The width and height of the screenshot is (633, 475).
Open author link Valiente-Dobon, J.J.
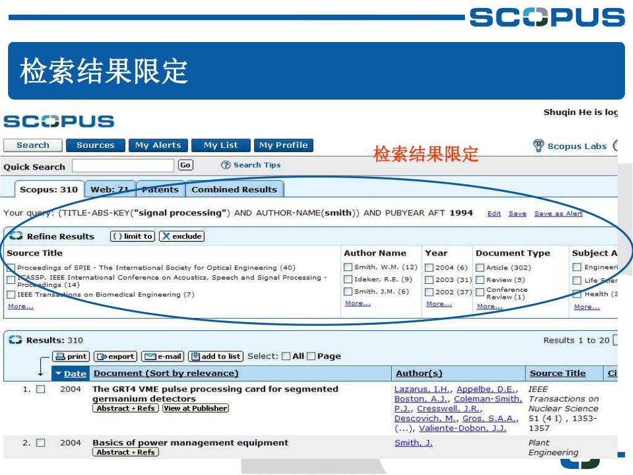(462, 428)
